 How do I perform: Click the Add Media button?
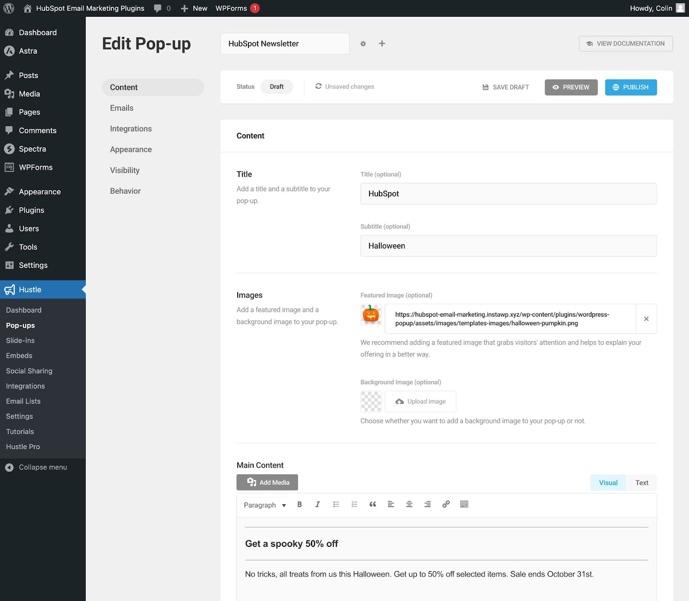point(267,482)
